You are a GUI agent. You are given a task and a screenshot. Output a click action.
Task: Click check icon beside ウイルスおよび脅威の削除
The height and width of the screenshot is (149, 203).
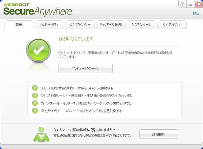(35, 88)
